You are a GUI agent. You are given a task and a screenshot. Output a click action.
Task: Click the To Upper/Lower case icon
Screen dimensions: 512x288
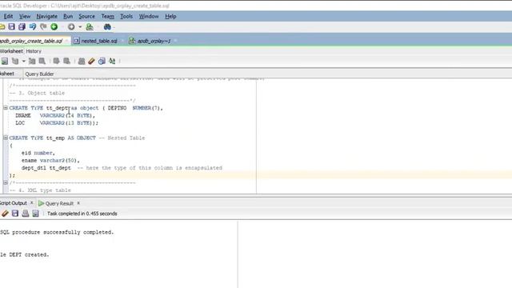coord(112,61)
